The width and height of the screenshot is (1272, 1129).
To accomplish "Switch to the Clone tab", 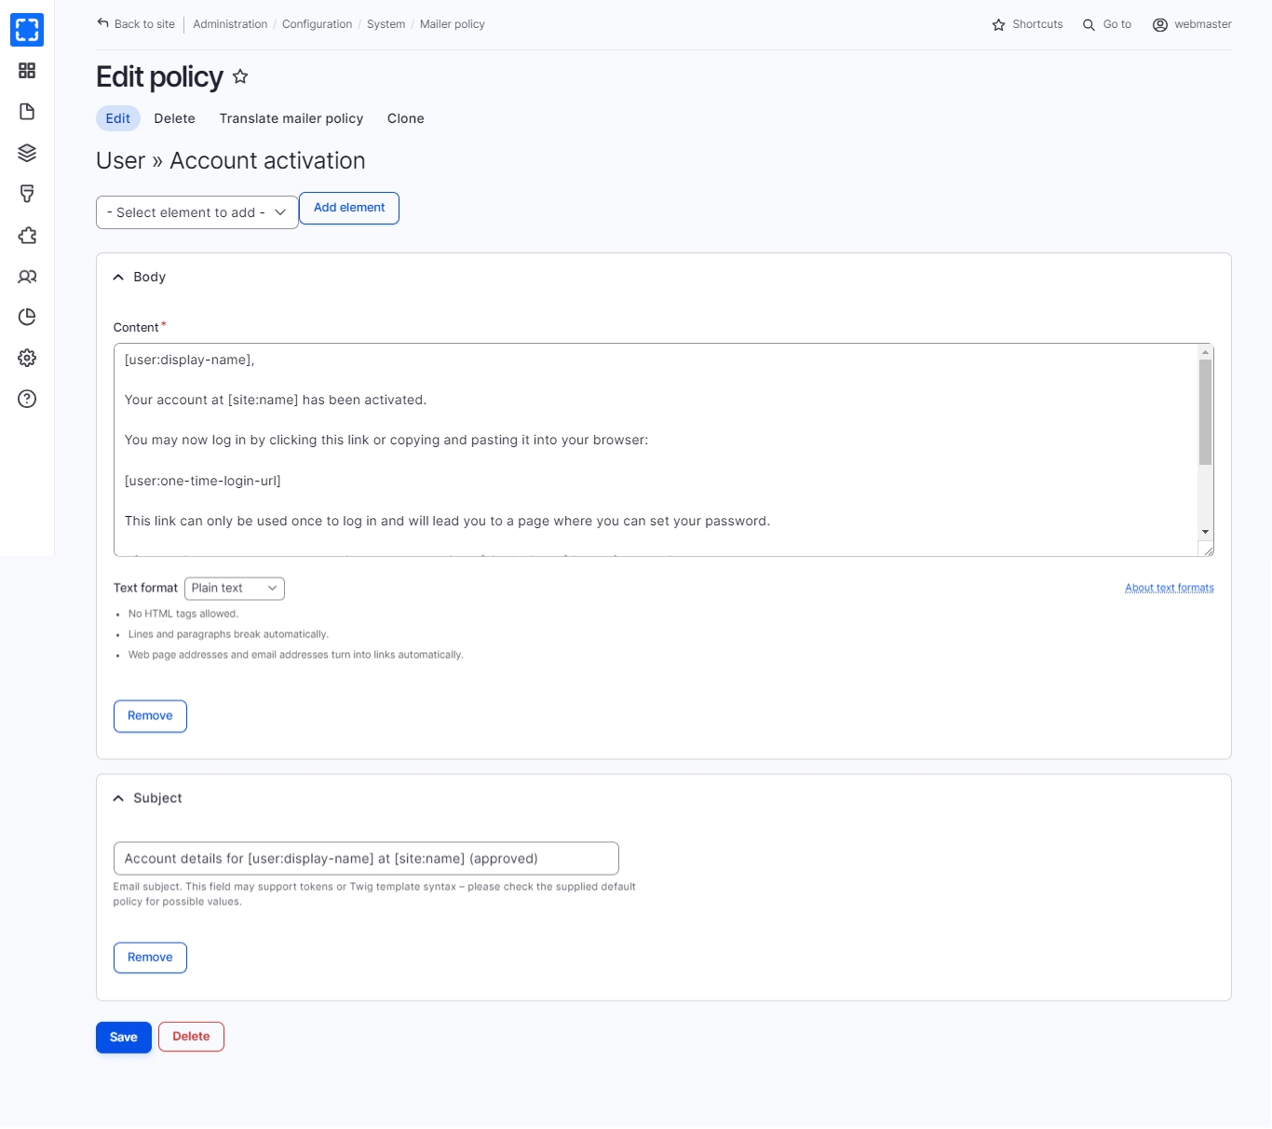I will coord(406,119).
